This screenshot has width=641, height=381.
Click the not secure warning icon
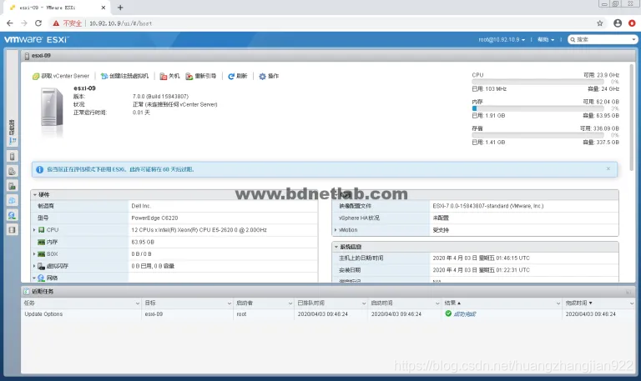(56, 23)
